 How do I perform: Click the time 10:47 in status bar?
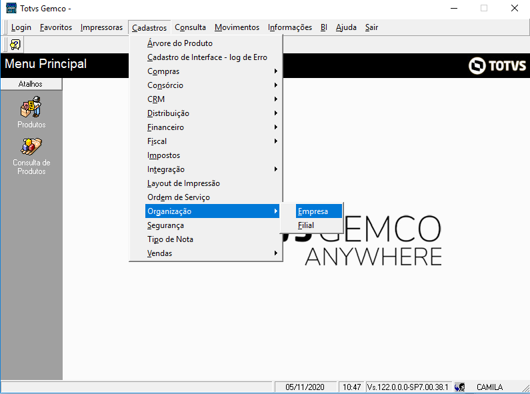[351, 387]
